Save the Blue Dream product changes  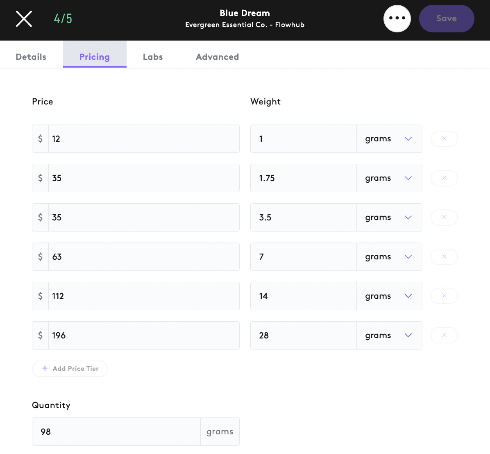pyautogui.click(x=447, y=18)
